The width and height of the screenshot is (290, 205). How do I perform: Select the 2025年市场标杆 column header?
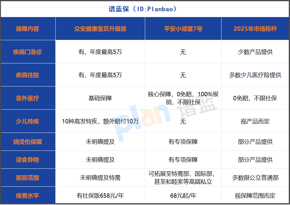255,29
